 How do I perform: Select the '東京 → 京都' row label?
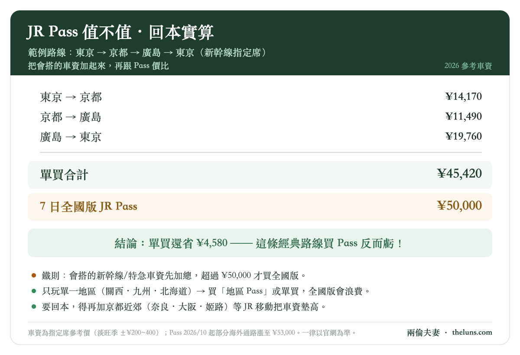71,97
